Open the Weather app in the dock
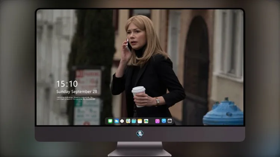Screen dimensions: 280x157 click(x=116, y=121)
